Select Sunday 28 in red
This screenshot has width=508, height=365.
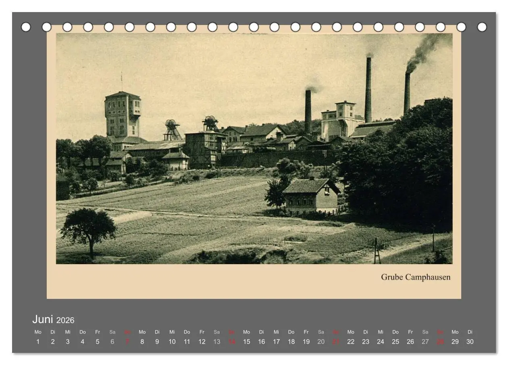click(440, 342)
